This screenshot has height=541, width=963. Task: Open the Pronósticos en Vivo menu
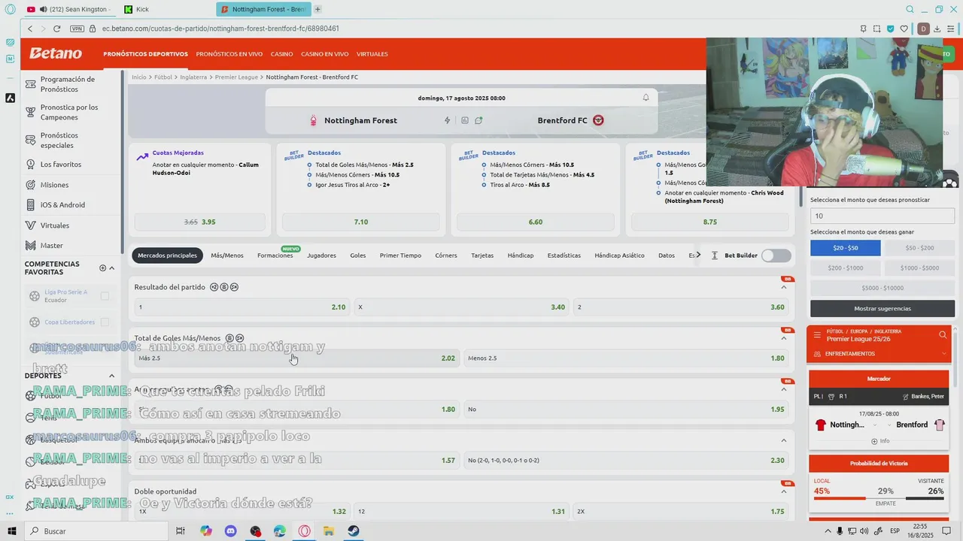[x=229, y=54]
